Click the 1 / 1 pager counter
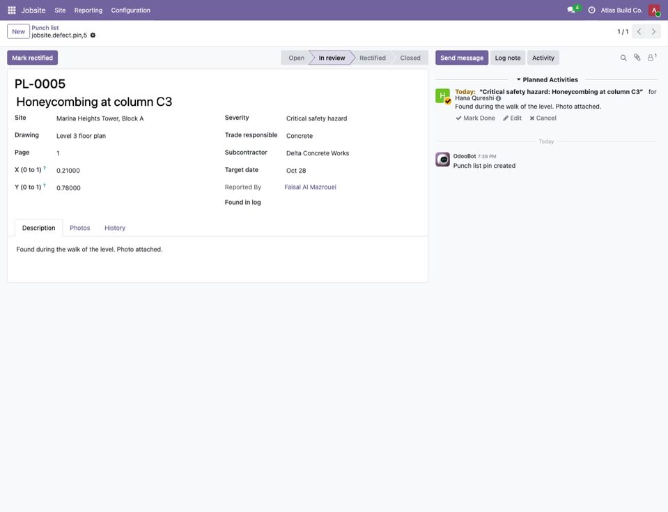 coord(623,31)
